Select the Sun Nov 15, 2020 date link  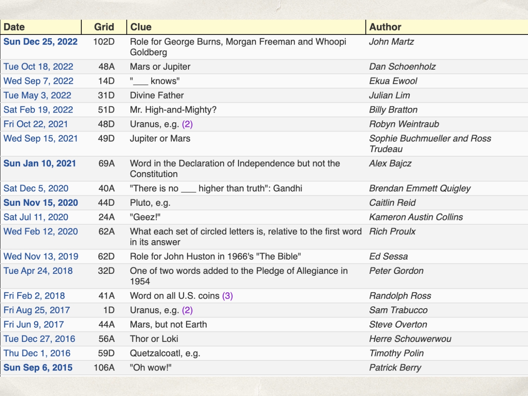pyautogui.click(x=41, y=203)
